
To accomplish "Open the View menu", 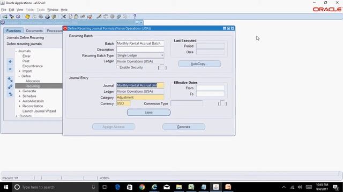I will tap(20, 10).
